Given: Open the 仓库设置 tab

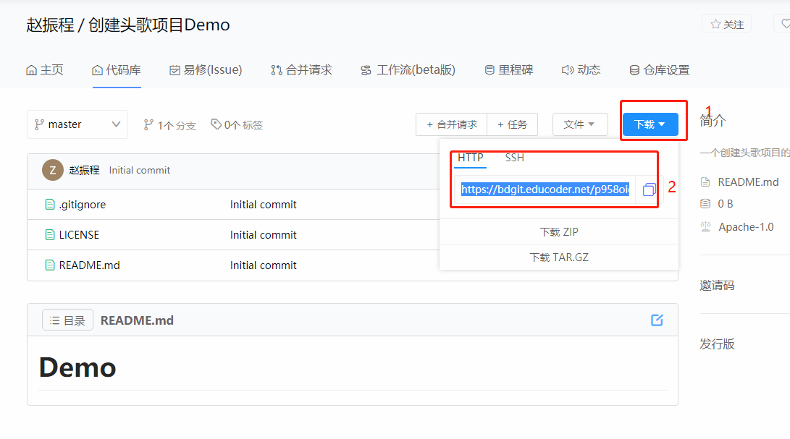Looking at the screenshot, I should 660,70.
